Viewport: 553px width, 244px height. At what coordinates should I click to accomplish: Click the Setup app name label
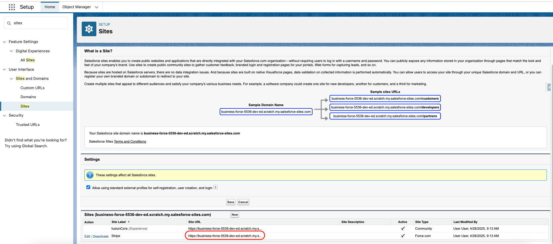(x=27, y=7)
